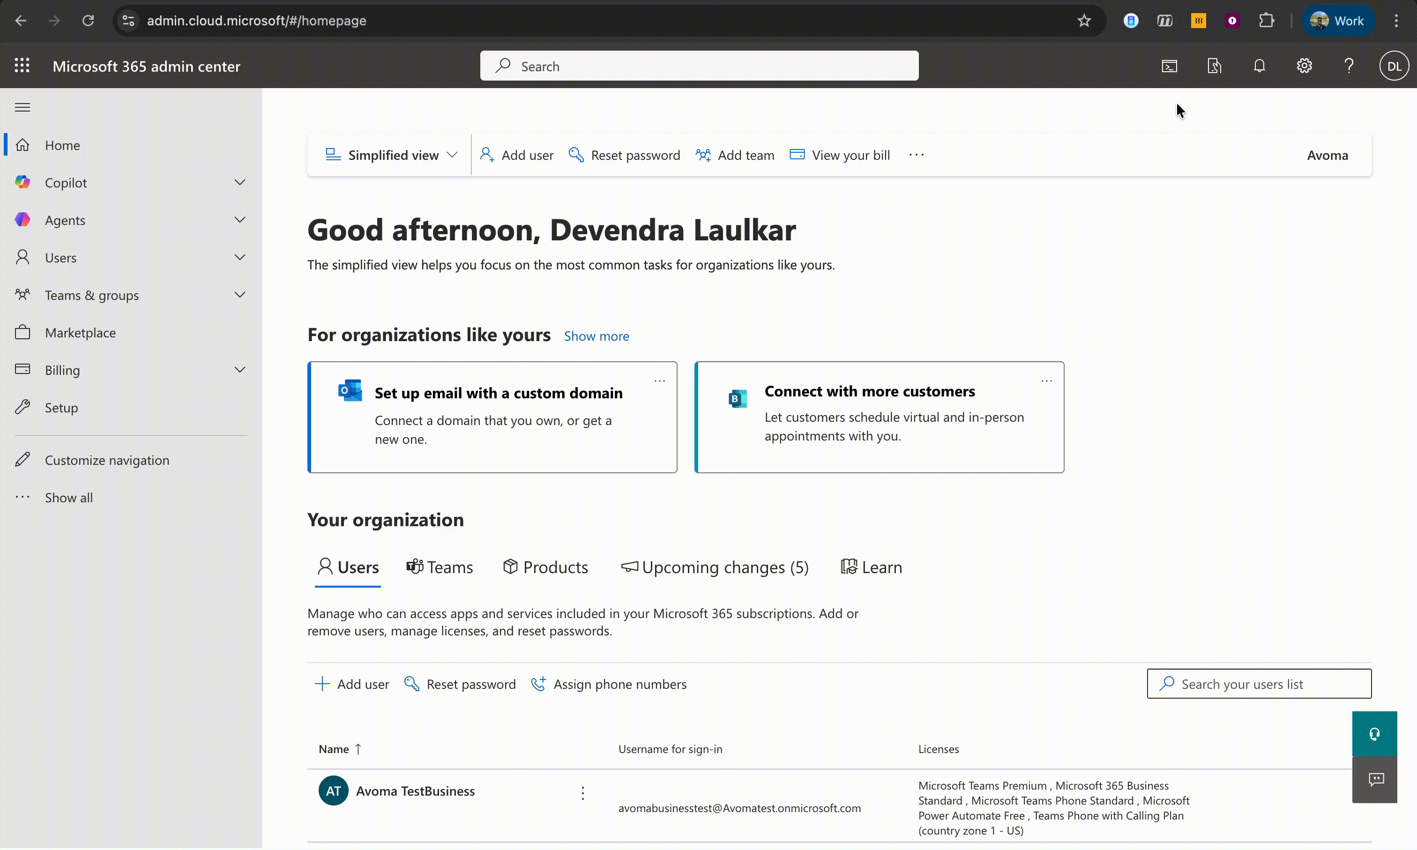1417x850 pixels.
Task: Open the Avoma TestBusiness row options menu
Action: [582, 792]
